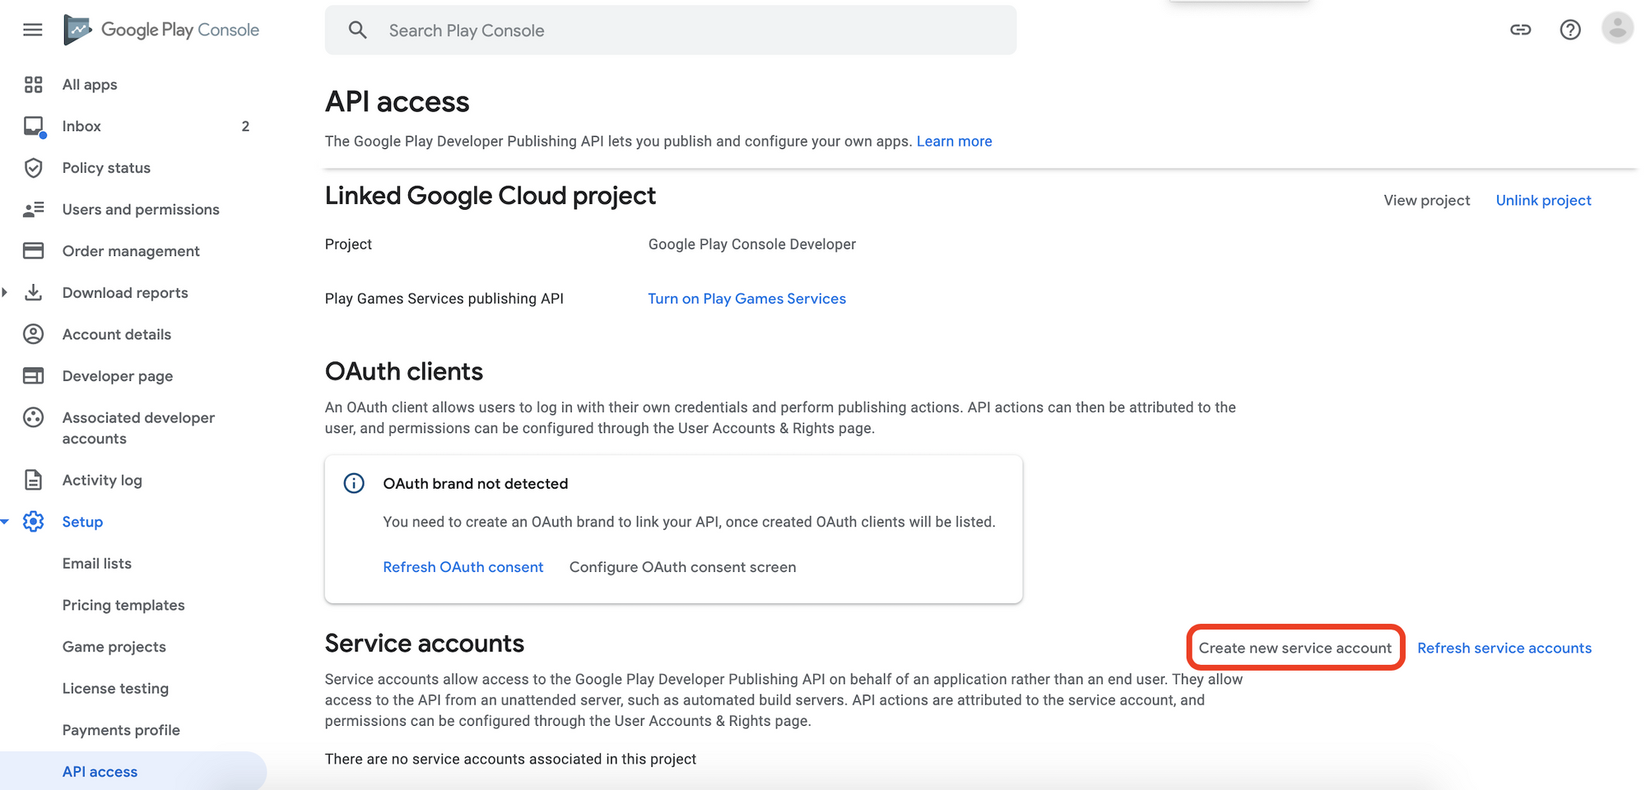Open Inbox in the sidebar
The image size is (1646, 790).
pos(81,127)
